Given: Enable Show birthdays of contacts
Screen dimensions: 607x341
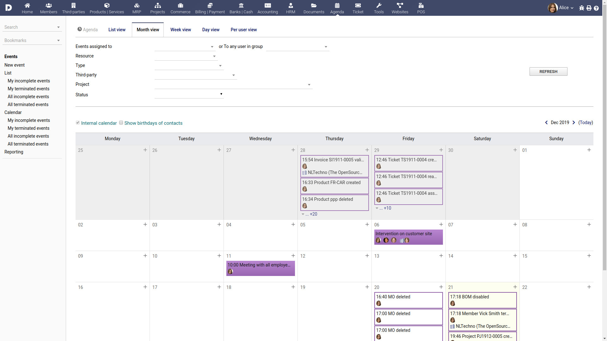Looking at the screenshot, I should (121, 123).
